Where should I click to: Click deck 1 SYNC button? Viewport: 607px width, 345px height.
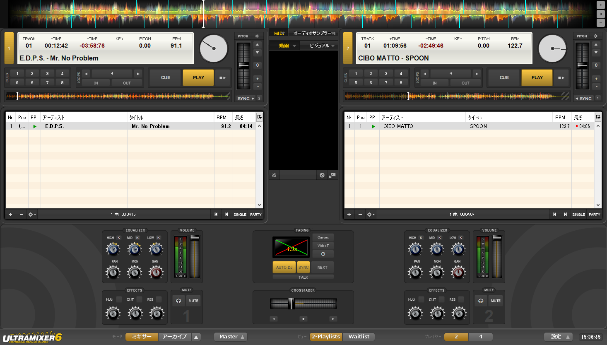246,99
